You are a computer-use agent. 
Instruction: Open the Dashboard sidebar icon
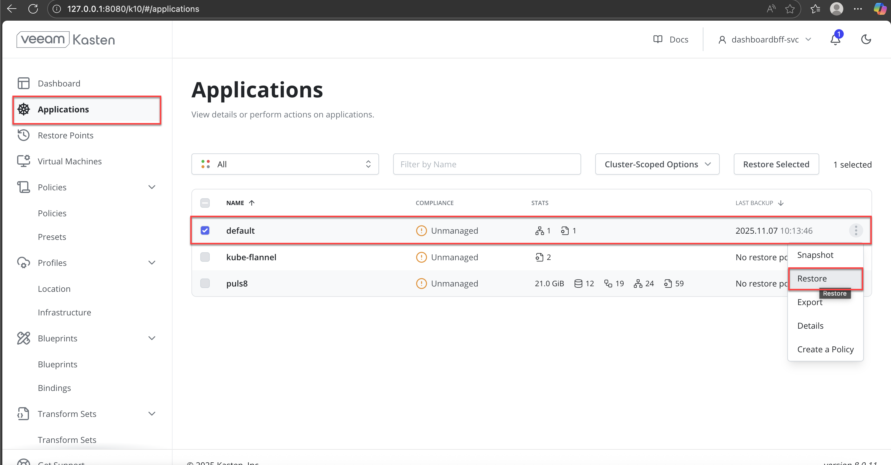pyautogui.click(x=24, y=83)
